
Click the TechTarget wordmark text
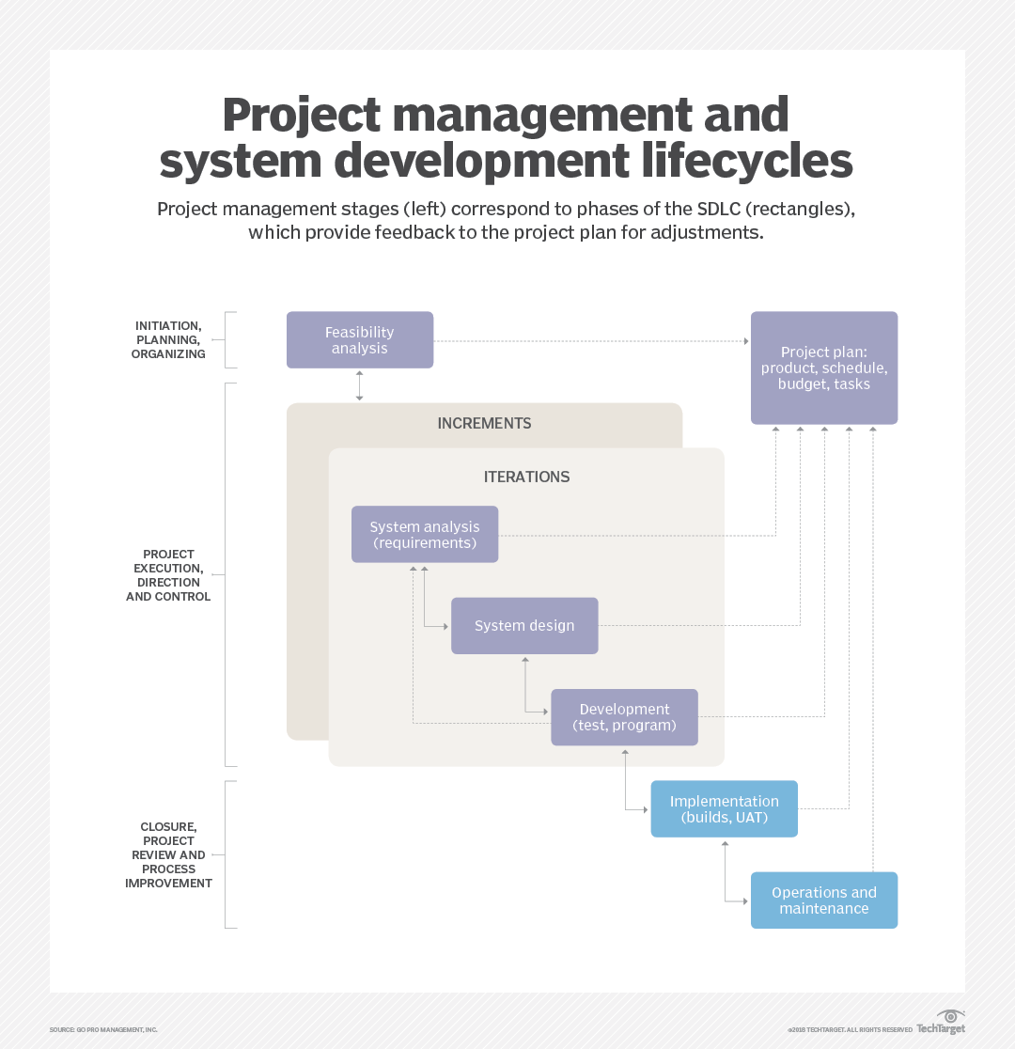[x=941, y=1029]
